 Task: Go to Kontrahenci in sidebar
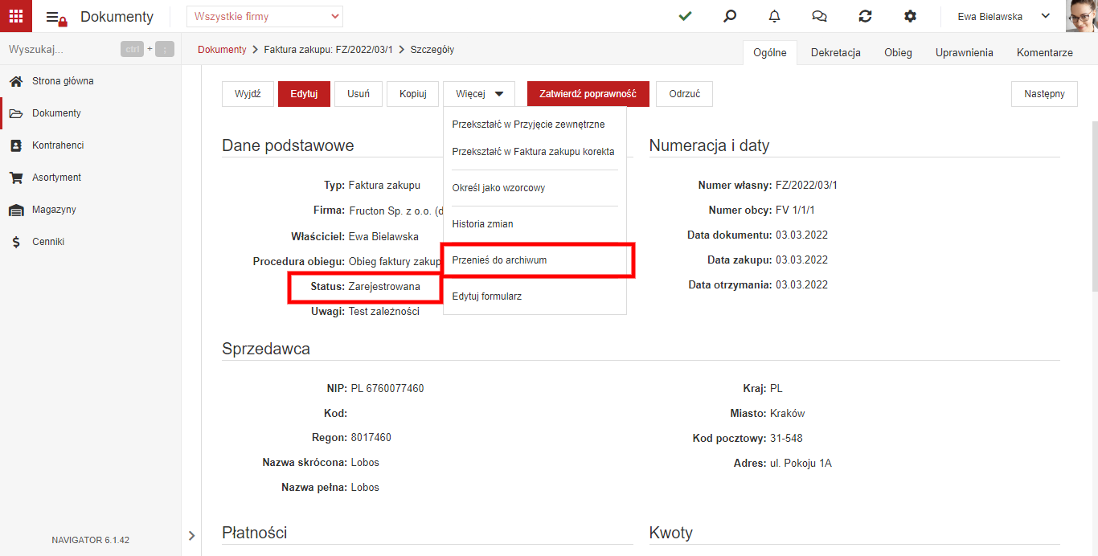click(58, 145)
